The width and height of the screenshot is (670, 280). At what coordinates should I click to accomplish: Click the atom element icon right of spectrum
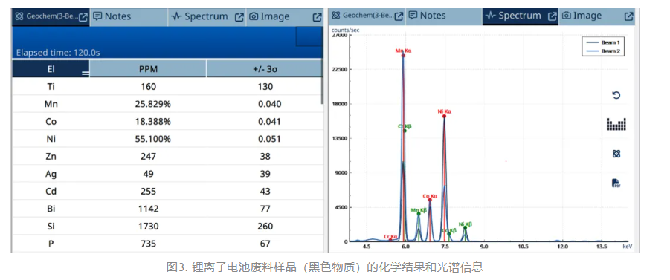[616, 154]
